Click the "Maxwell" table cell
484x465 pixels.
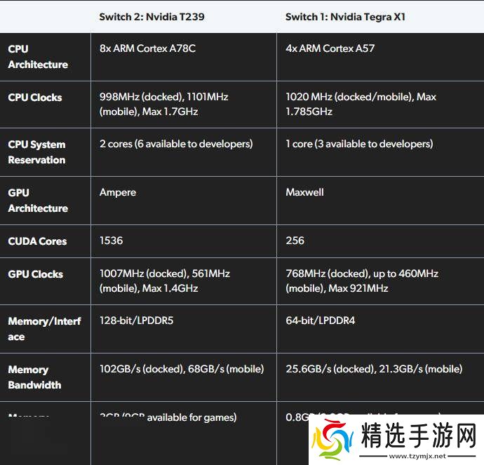[x=304, y=192]
